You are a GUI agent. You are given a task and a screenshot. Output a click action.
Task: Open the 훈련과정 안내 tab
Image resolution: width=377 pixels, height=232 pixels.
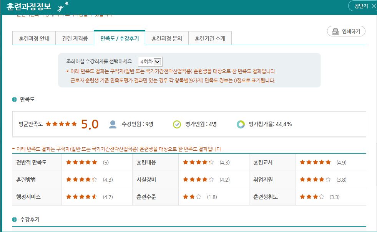34,38
